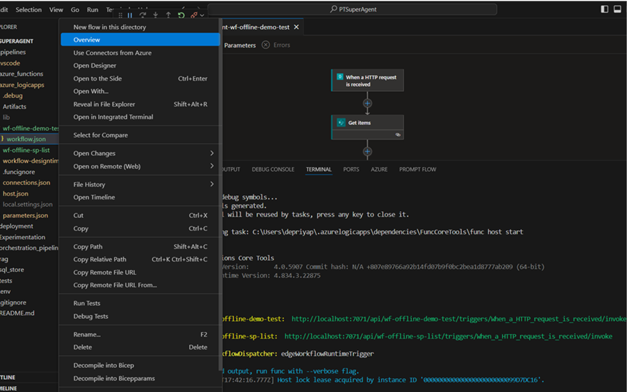Click the Step Out debug arrow
Image resolution: width=630 pixels, height=392 pixels.
(168, 15)
